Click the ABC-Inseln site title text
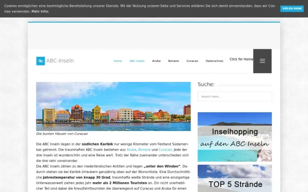 [x=60, y=61]
